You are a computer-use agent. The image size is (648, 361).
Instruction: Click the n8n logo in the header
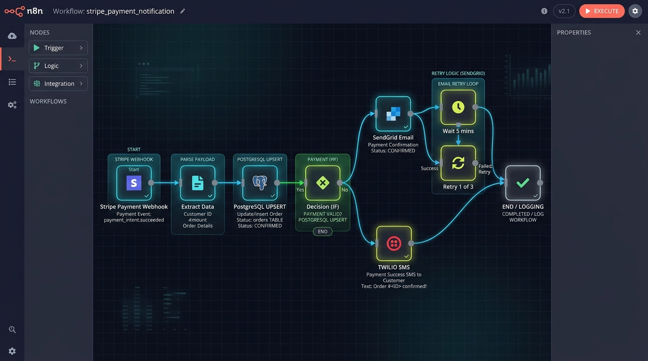(x=24, y=11)
